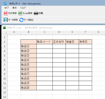Select row 2 header
Screen dimensions: 105x99
[x=5, y=42]
